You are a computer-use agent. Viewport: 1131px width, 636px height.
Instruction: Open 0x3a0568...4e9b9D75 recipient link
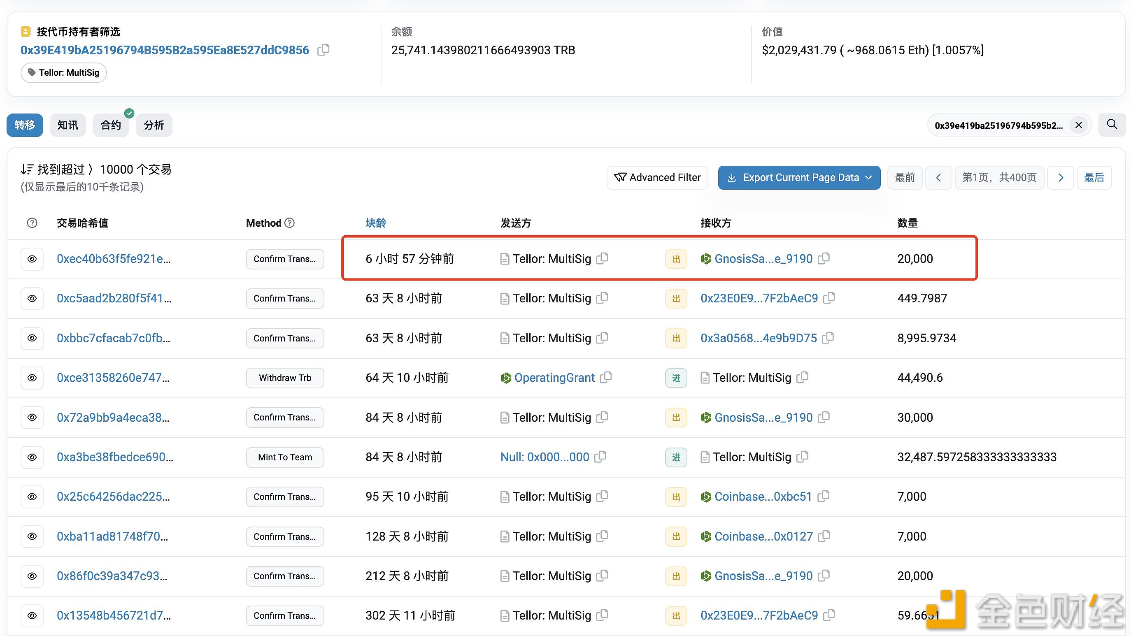[758, 338]
